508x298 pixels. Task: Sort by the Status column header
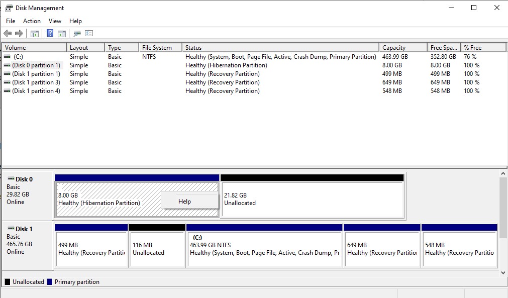pos(280,48)
